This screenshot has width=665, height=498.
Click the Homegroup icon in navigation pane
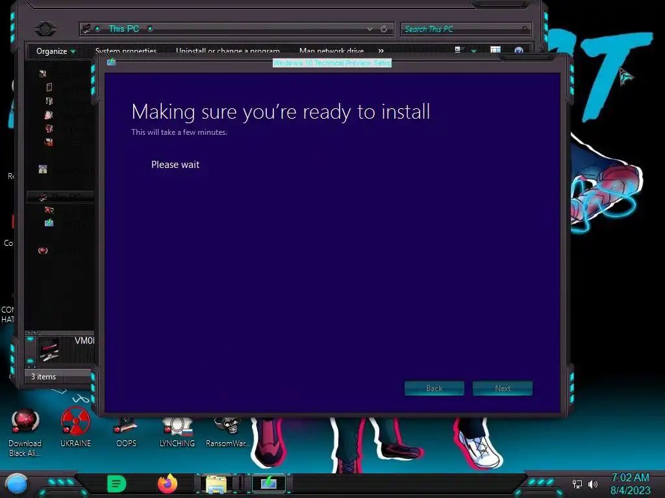(43, 169)
